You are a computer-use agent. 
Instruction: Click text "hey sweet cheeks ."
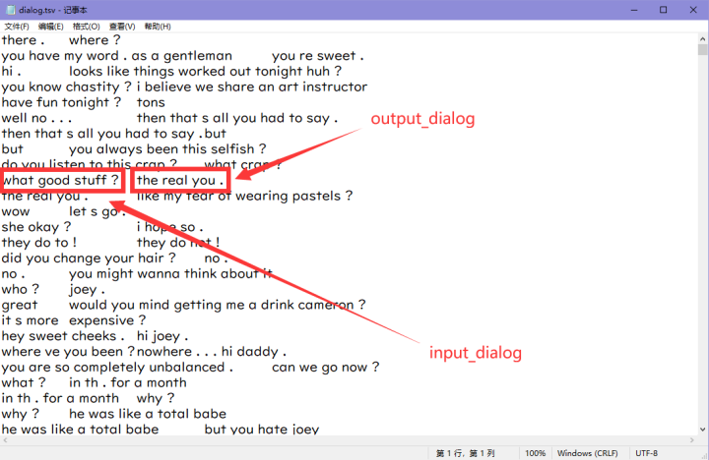point(63,336)
